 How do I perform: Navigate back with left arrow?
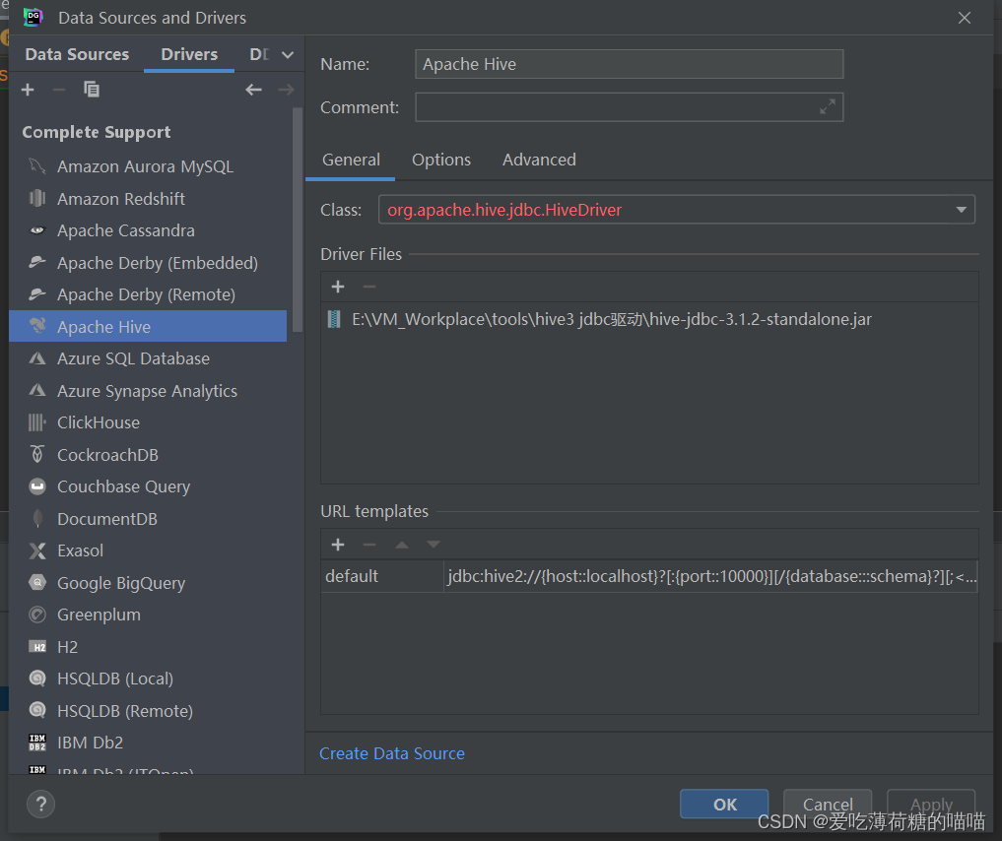tap(253, 90)
